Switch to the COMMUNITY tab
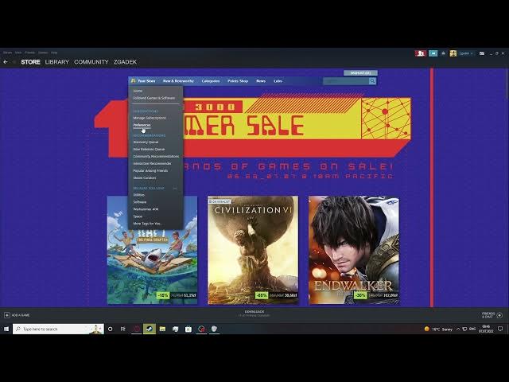Viewport: 509px width, 382px height. pos(91,62)
